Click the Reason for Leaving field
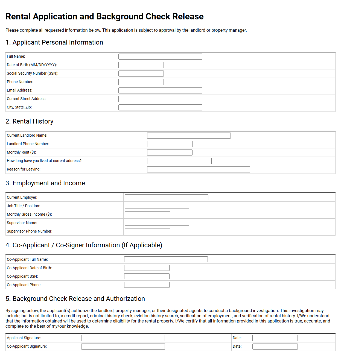The image size is (341, 352). coord(199,169)
